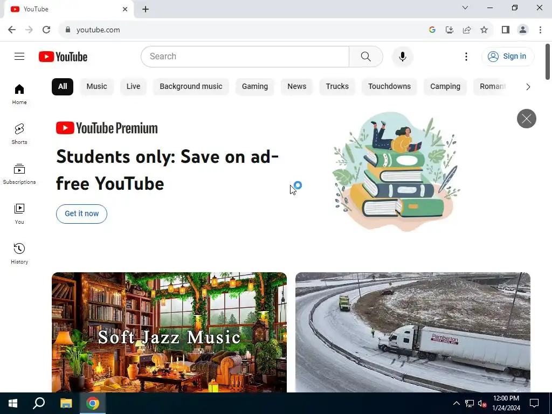552x414 pixels.
Task: Open File Explorer from the taskbar
Action: [66, 403]
